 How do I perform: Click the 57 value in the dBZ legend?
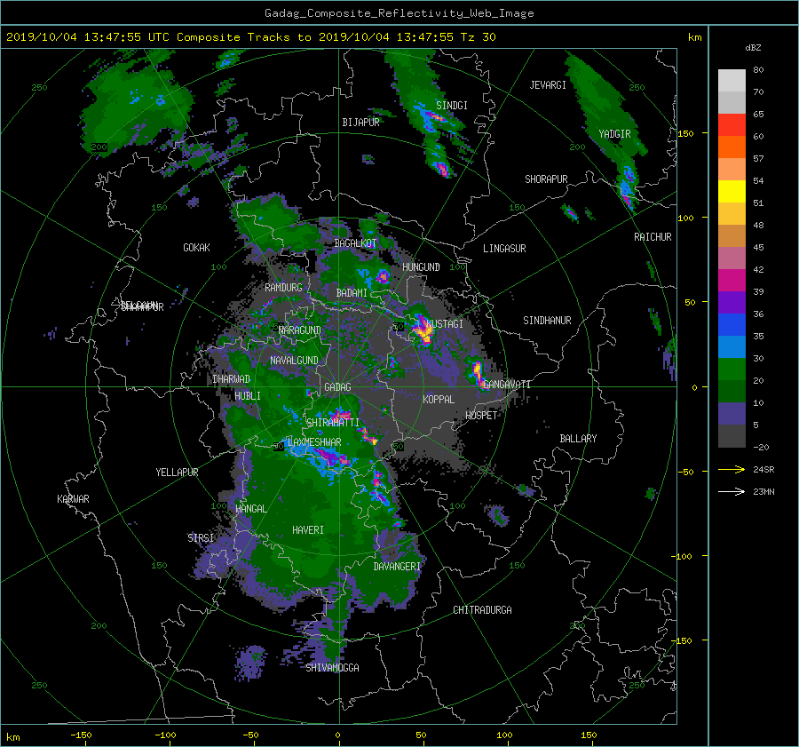(x=758, y=159)
